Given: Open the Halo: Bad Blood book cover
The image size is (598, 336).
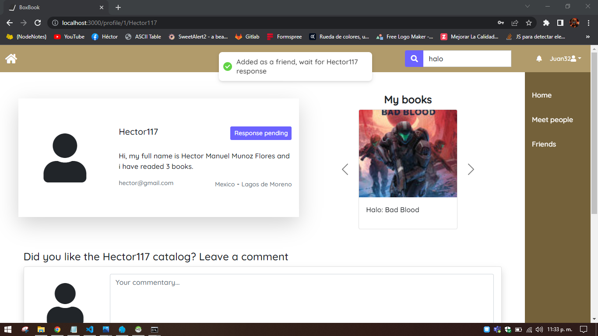Looking at the screenshot, I should [408, 154].
